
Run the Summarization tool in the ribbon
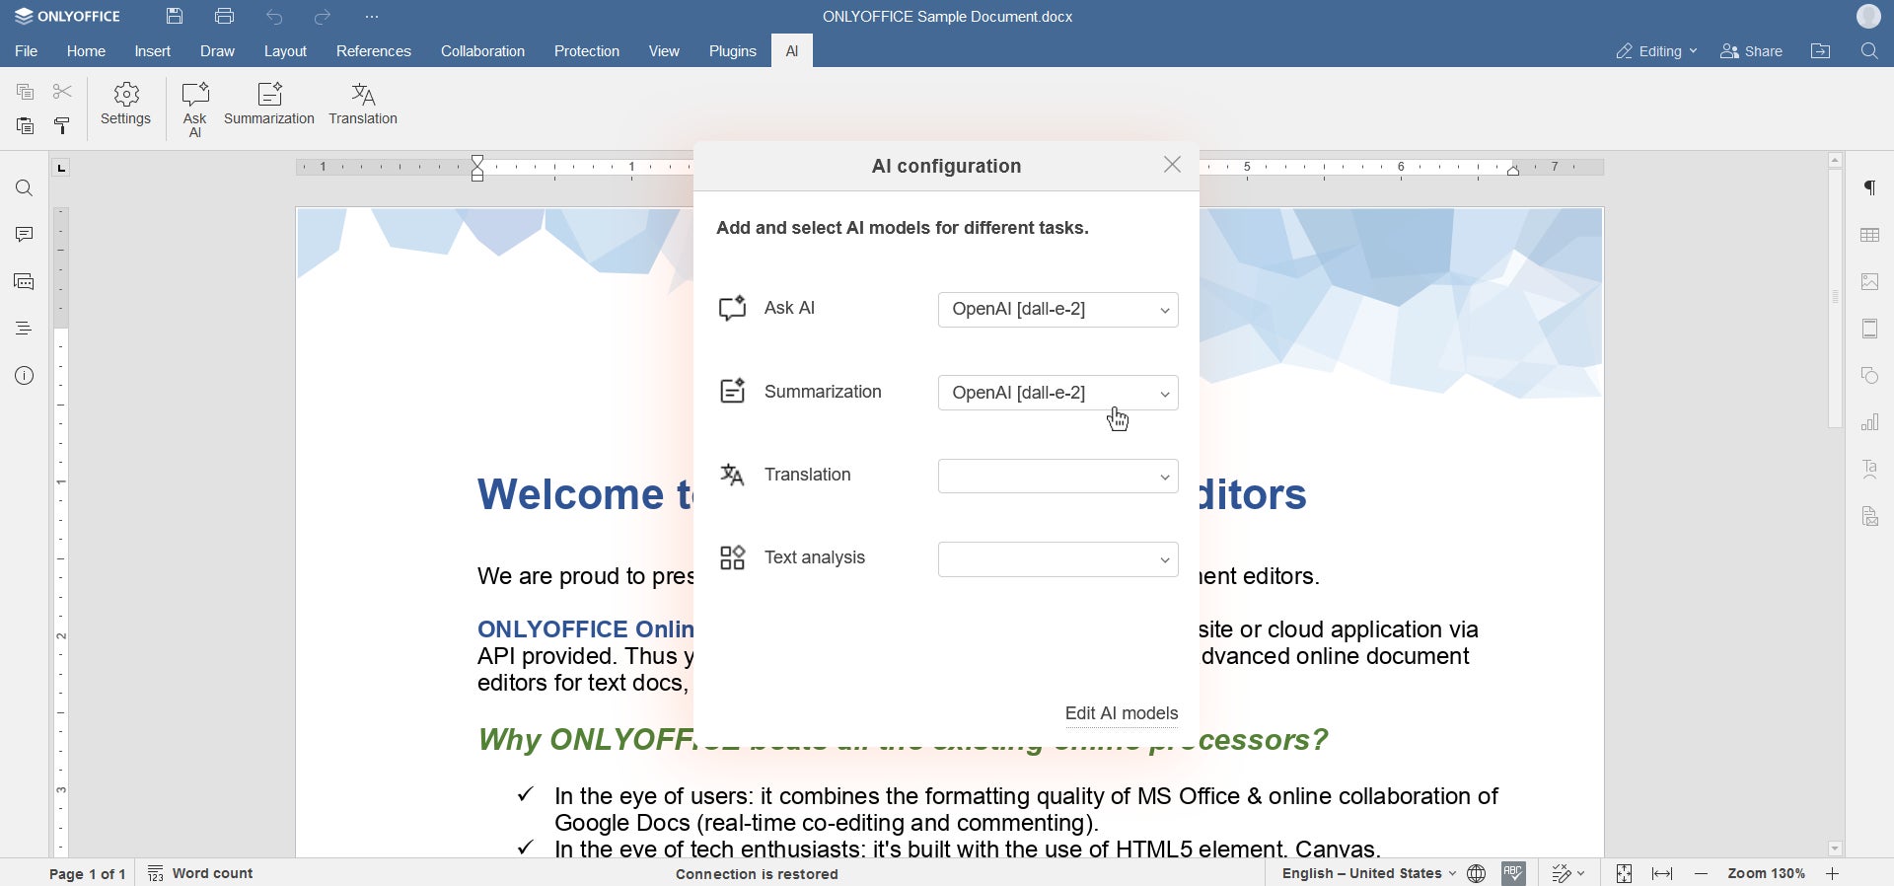(269, 106)
